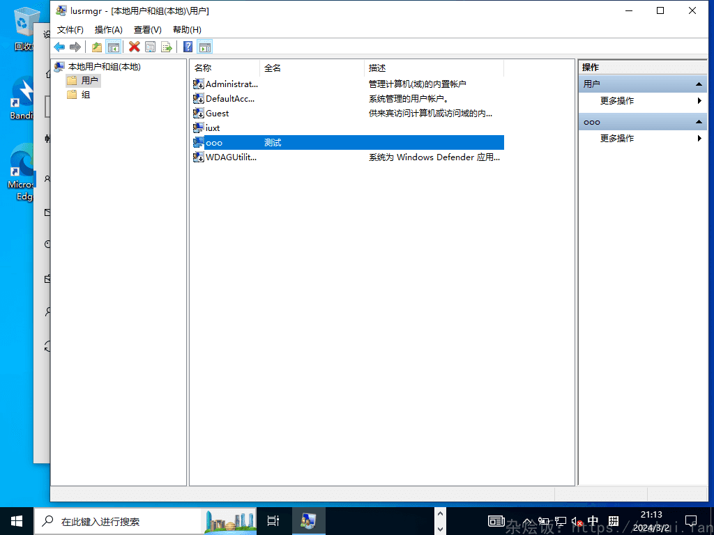Open the 操作(A) menu

(108, 30)
